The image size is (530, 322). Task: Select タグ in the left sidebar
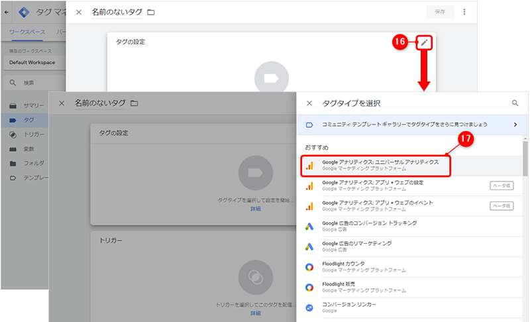coord(25,120)
